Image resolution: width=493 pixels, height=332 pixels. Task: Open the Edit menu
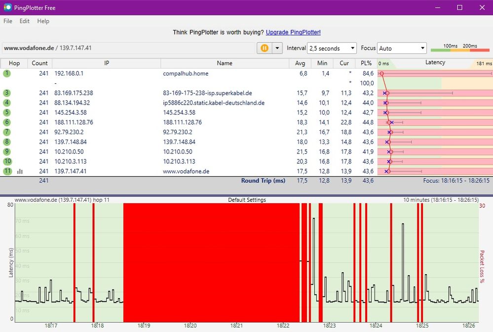[x=25, y=21]
